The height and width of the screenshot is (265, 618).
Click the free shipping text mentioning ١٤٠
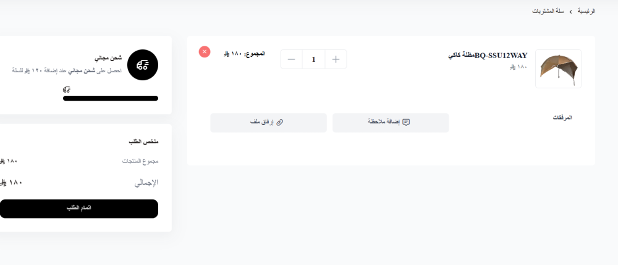pyautogui.click(x=67, y=70)
